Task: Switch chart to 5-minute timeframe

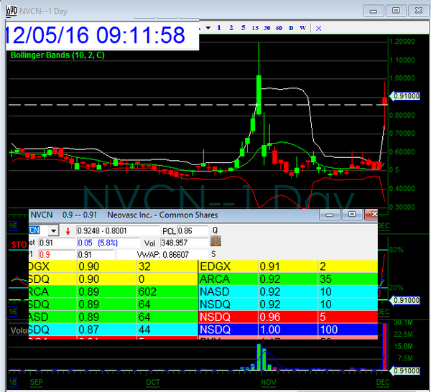Action: pyautogui.click(x=243, y=28)
